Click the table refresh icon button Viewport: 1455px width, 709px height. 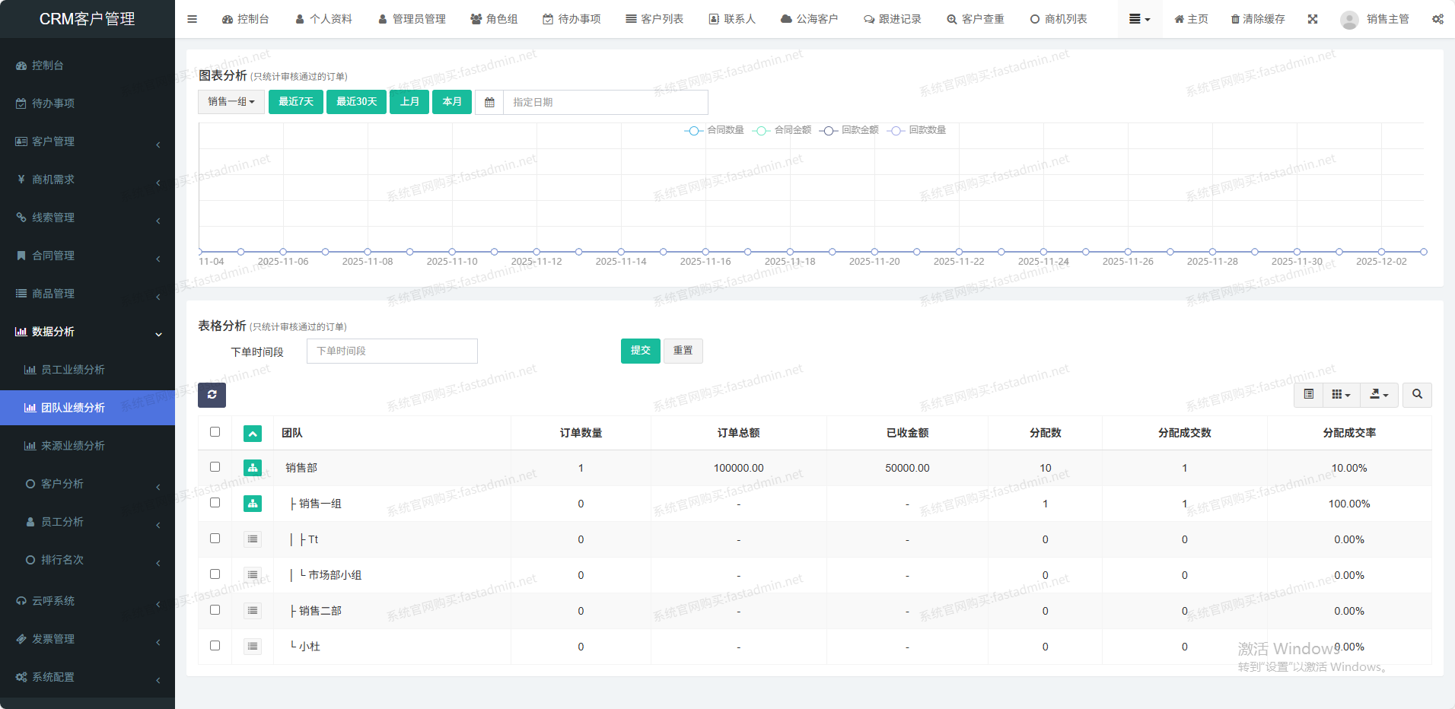click(212, 395)
